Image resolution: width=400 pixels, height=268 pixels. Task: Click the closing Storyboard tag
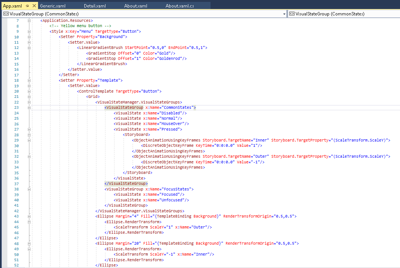click(x=137, y=173)
